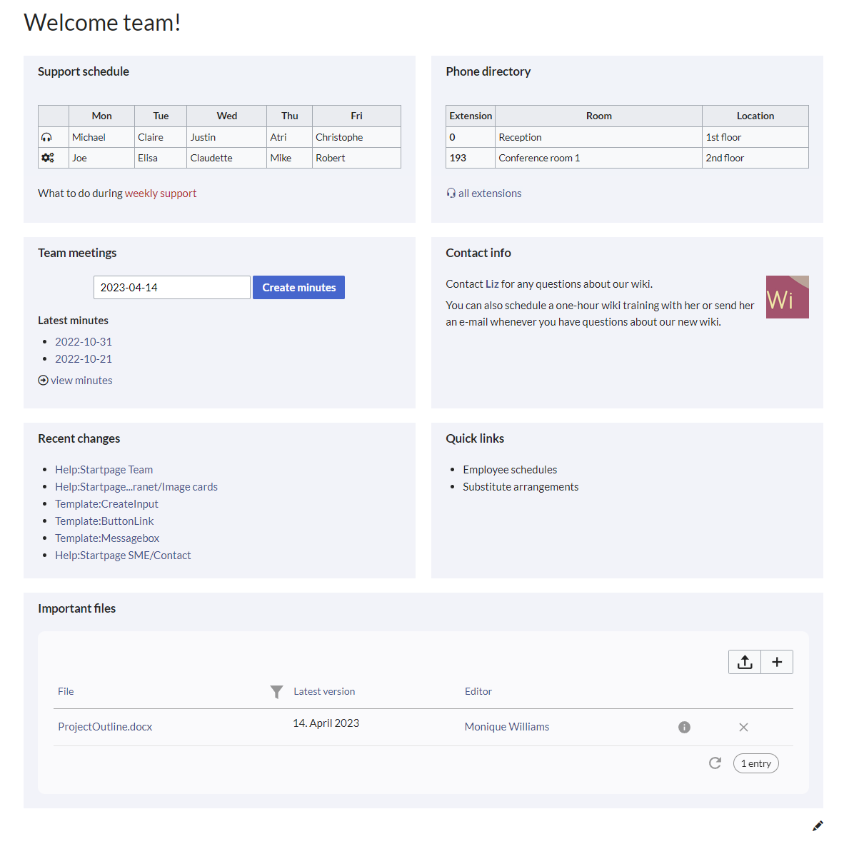
Task: Open the ProjectOutline.docx file
Action: click(105, 727)
